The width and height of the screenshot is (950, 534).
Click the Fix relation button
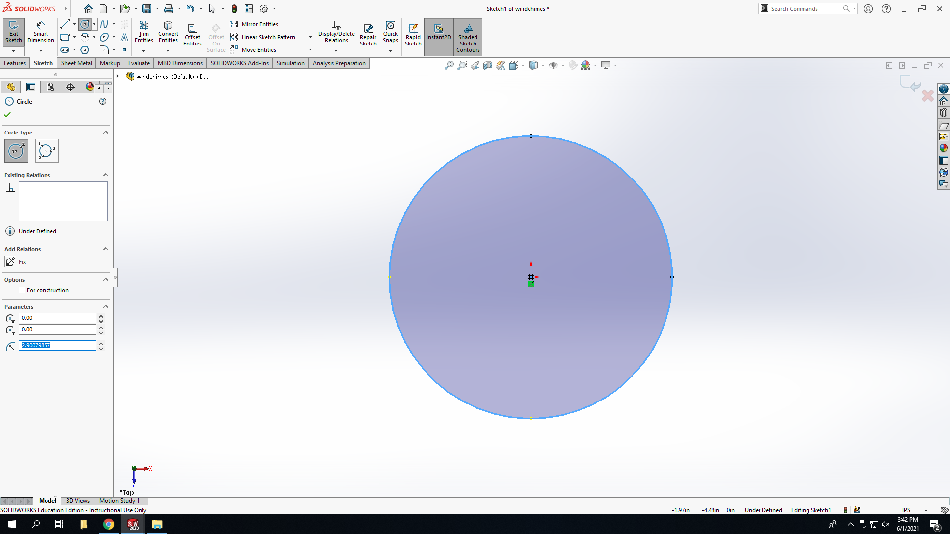10,262
